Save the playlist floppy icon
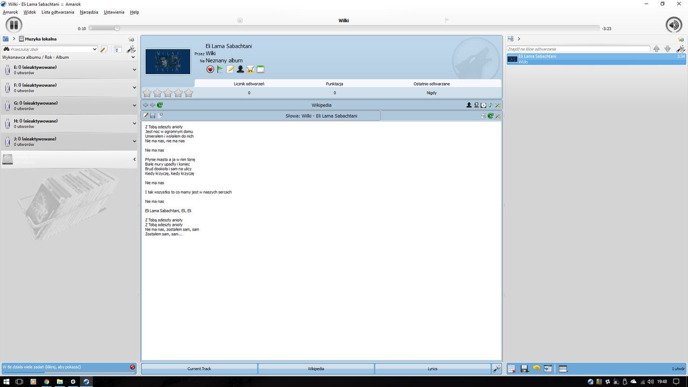Screen dimensions: 688x387 pos(525,369)
